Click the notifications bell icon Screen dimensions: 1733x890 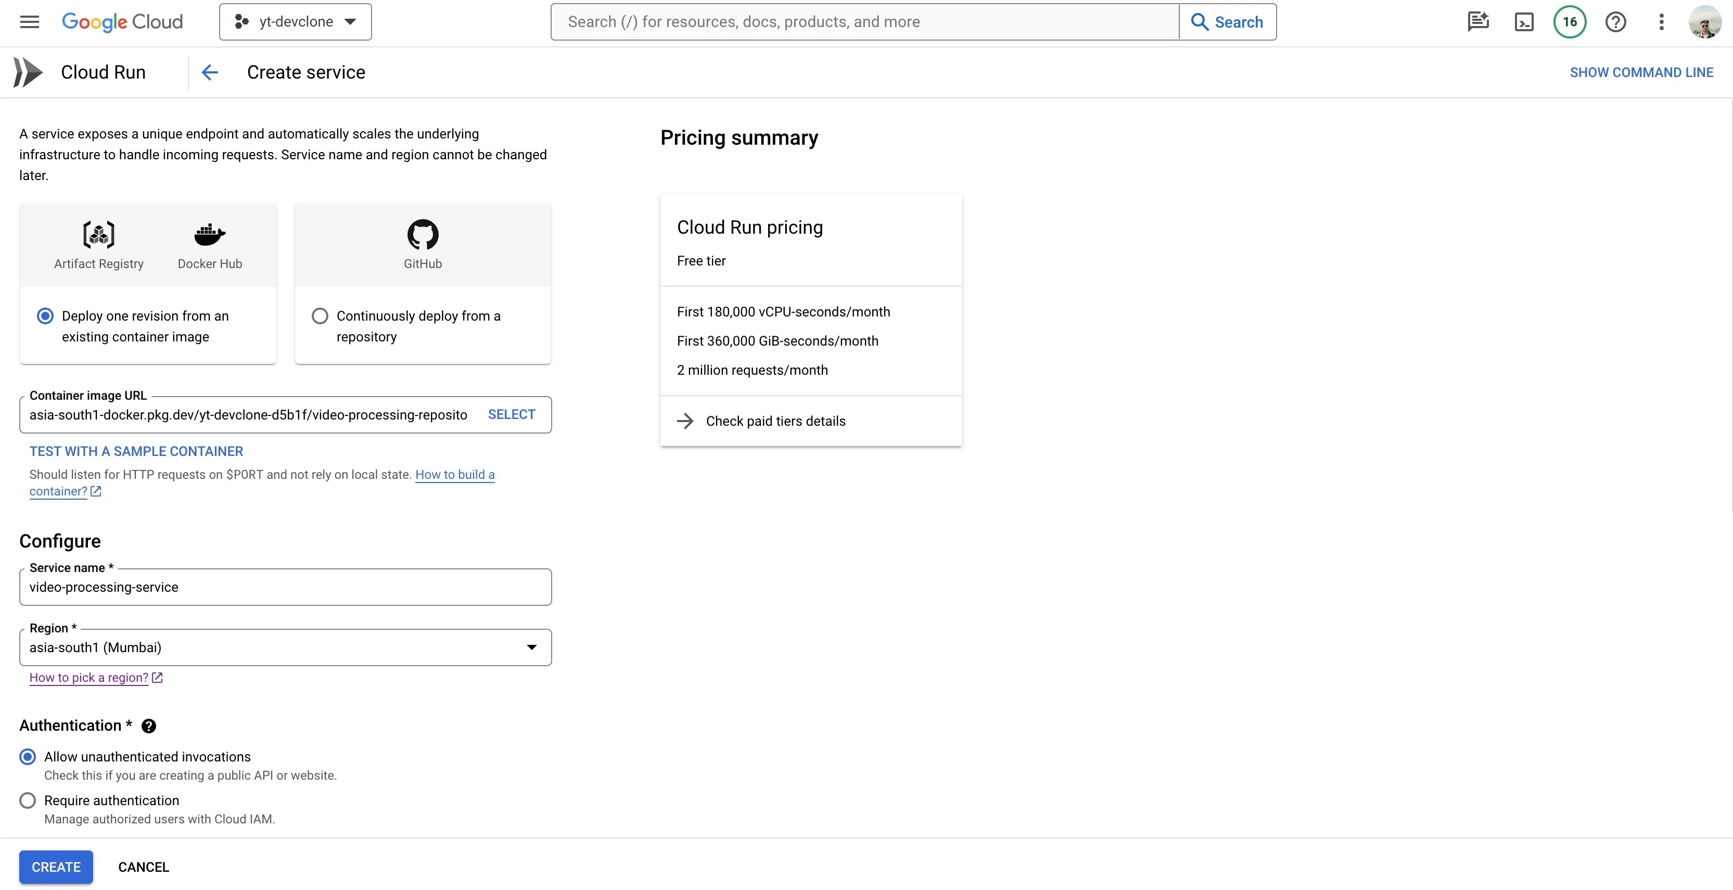(x=1569, y=21)
